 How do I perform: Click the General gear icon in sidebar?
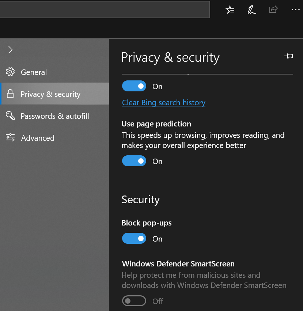tap(10, 72)
